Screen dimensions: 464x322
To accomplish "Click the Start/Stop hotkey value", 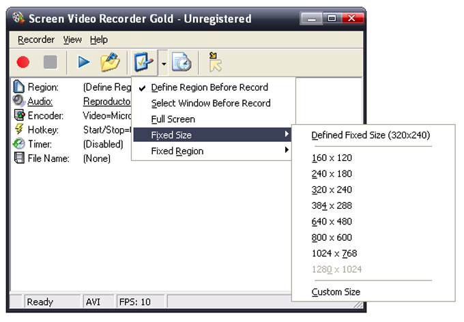I will pyautogui.click(x=107, y=130).
